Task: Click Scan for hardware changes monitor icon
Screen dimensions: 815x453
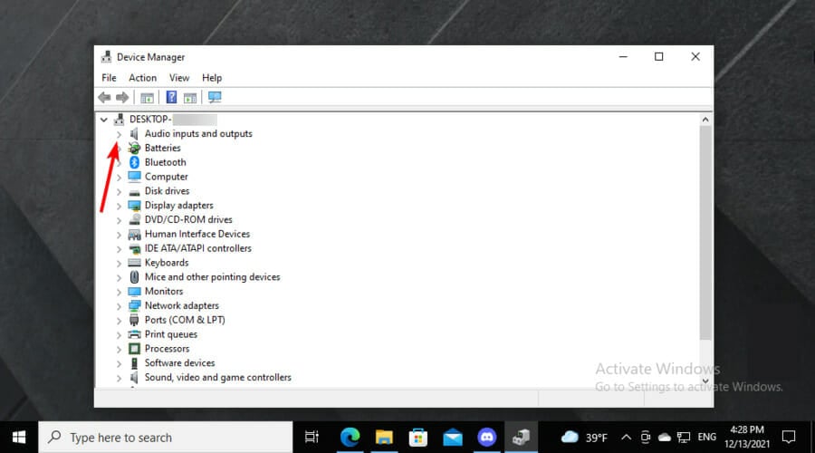Action: [215, 97]
